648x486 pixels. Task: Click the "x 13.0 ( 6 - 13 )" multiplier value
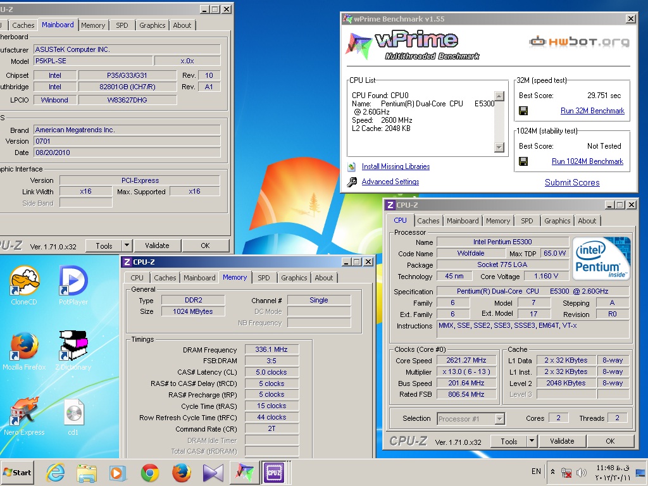[466, 372]
